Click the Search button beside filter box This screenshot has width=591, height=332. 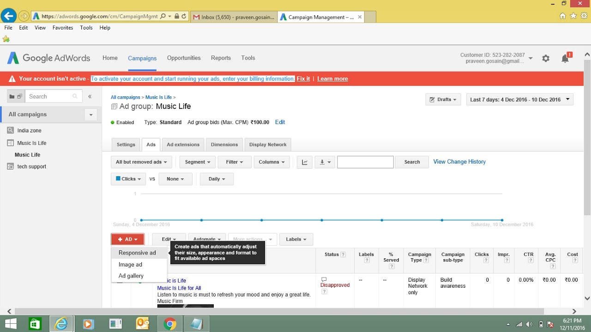(x=412, y=162)
